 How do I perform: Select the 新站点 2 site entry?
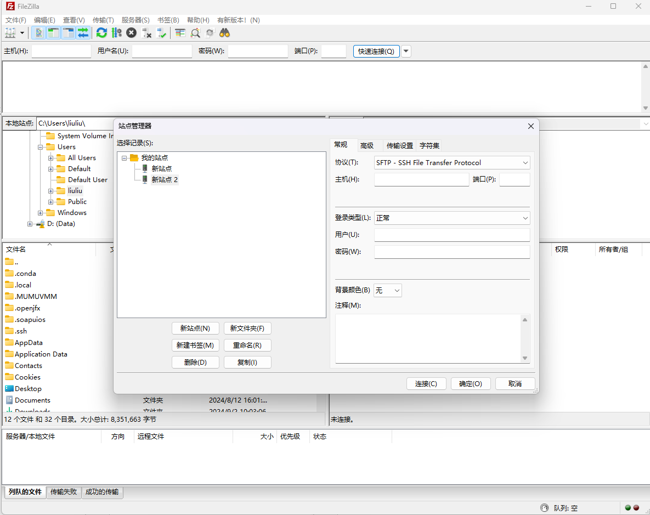click(x=164, y=179)
